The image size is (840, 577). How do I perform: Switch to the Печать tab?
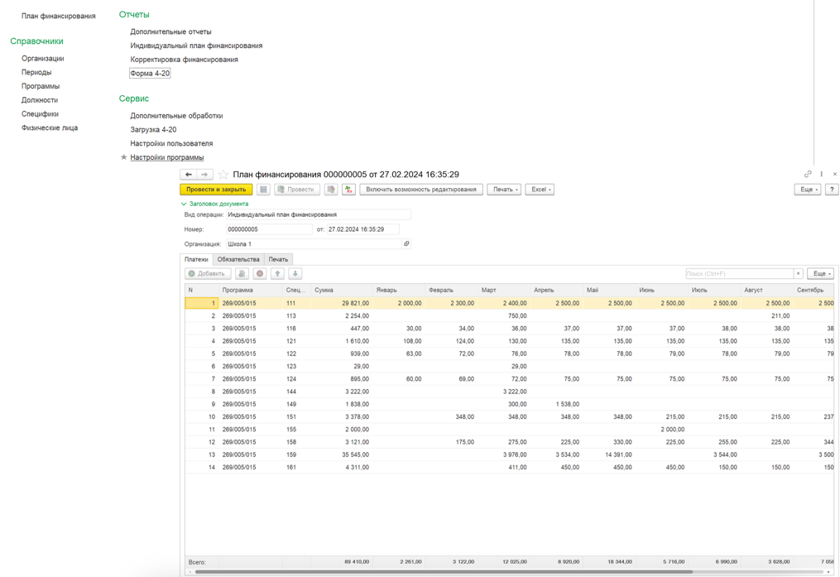tap(278, 259)
